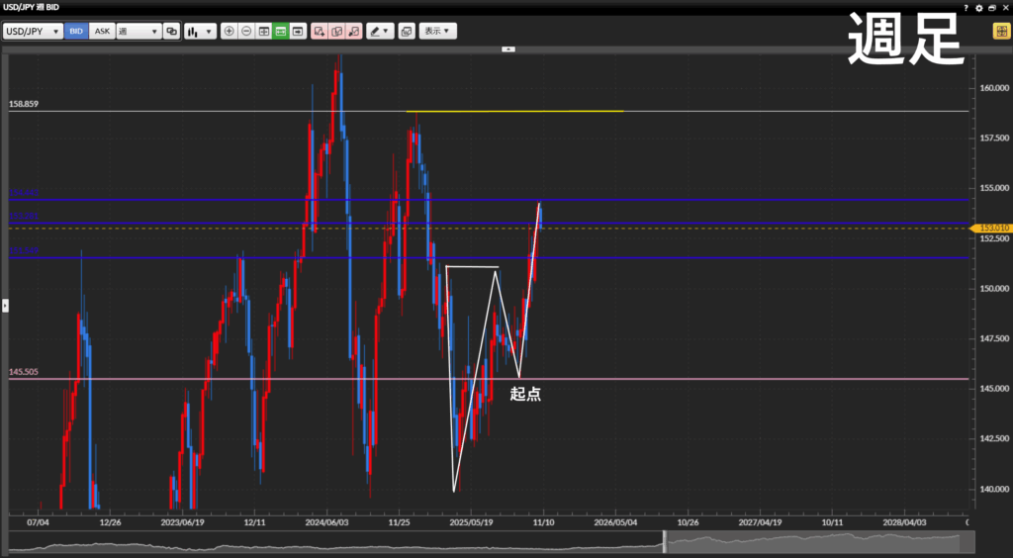Click the icon left of 表示 button

[x=407, y=32]
